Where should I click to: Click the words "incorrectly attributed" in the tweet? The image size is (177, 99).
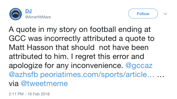(x=80, y=38)
